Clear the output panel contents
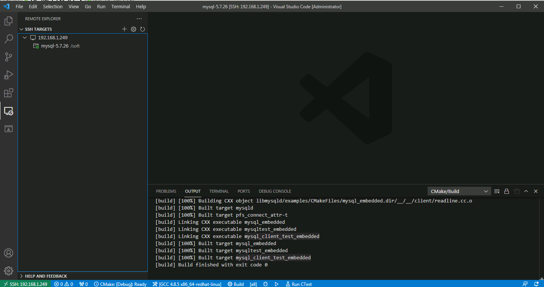Viewport: 544px width, 287px height. click(x=497, y=191)
